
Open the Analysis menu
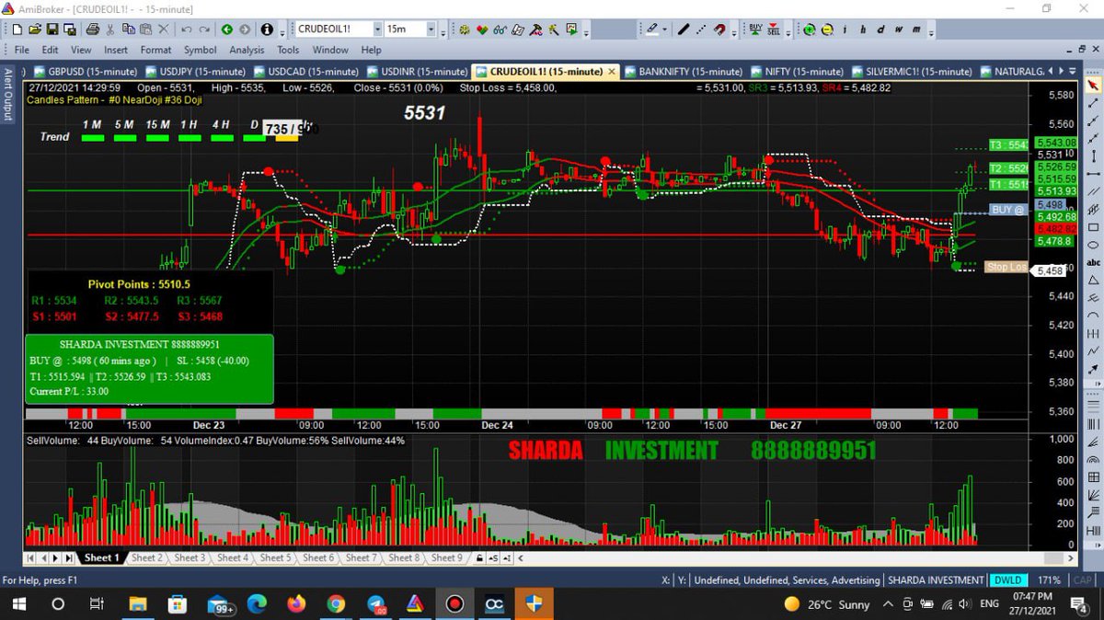coord(247,50)
